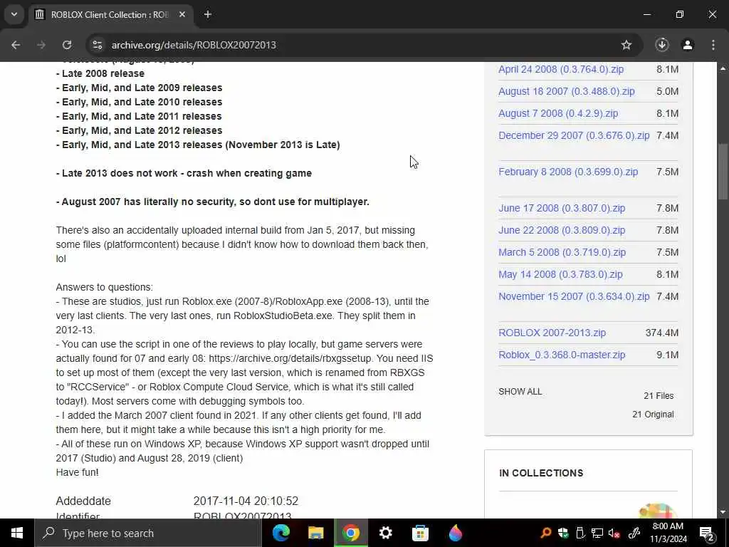The width and height of the screenshot is (729, 547).
Task: Download ROBLOX 2007-2013.zip
Action: tap(552, 333)
